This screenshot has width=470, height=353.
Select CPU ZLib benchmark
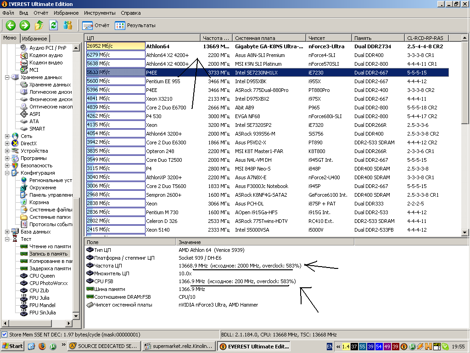pyautogui.click(x=39, y=290)
